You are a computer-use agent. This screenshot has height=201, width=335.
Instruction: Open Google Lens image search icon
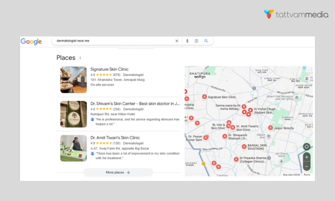(x=197, y=41)
